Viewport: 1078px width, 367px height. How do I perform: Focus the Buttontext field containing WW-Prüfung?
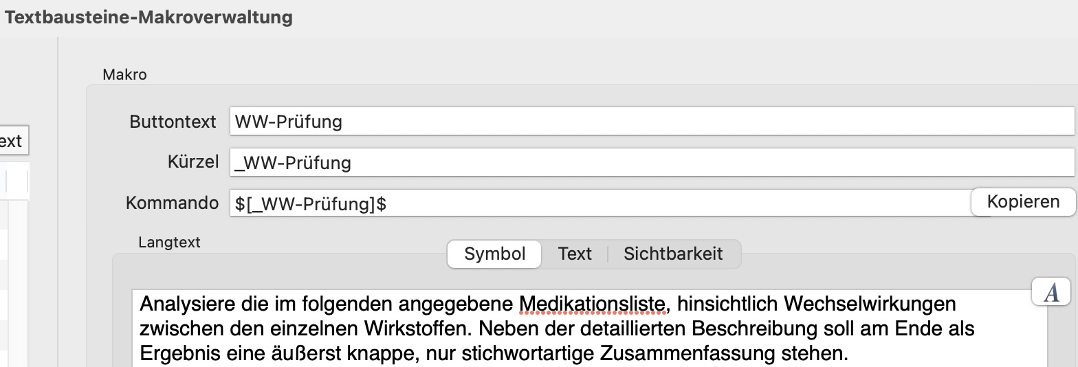pyautogui.click(x=652, y=122)
